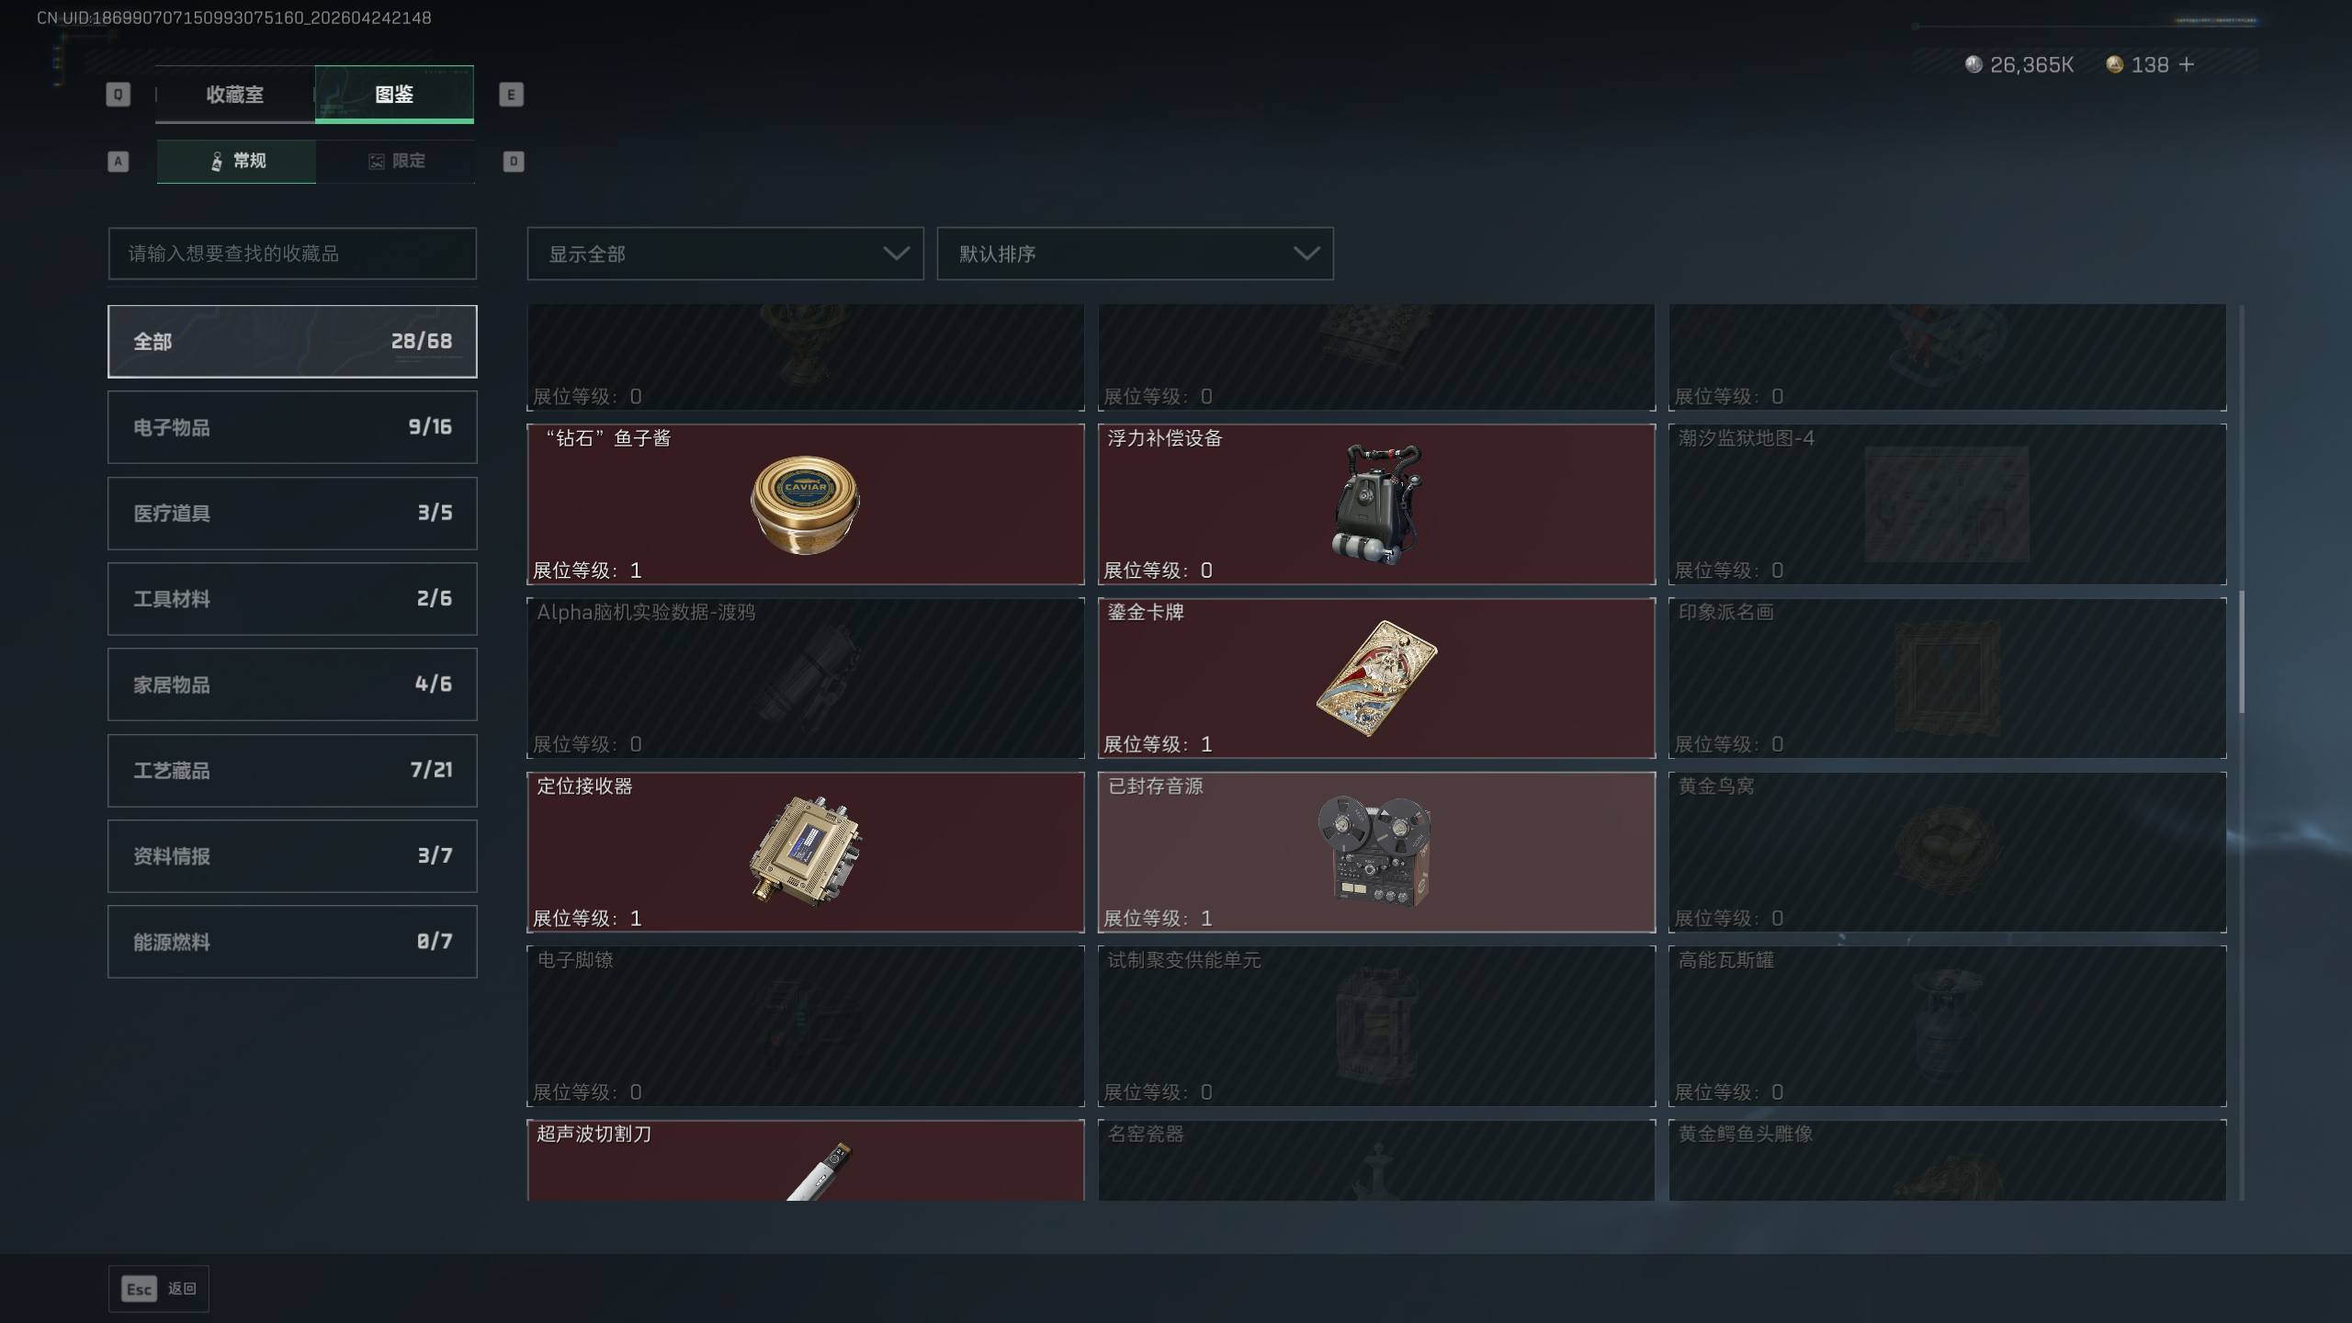This screenshot has height=1323, width=2352.
Task: Click the plus icon to add currency
Action: tap(2187, 64)
